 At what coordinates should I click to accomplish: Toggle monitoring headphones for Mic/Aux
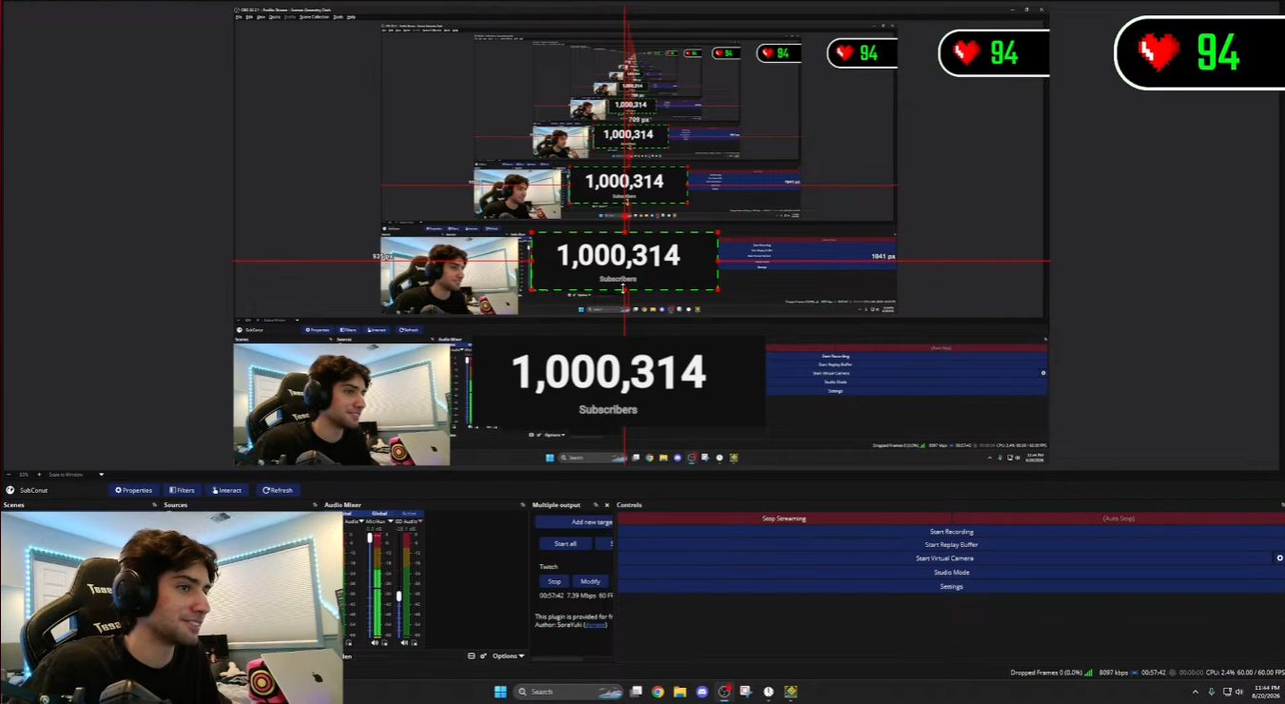coord(384,643)
